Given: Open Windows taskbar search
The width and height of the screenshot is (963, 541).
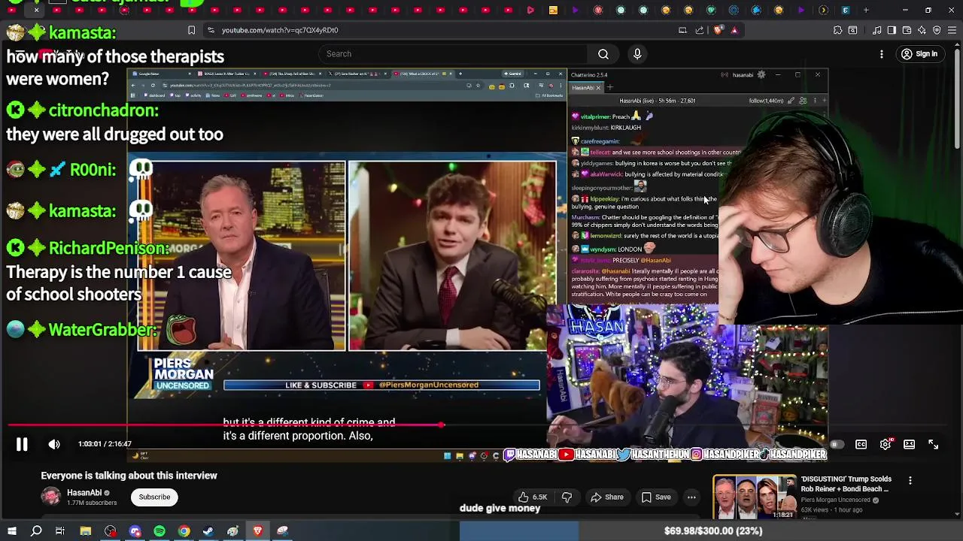Looking at the screenshot, I should click(x=36, y=531).
